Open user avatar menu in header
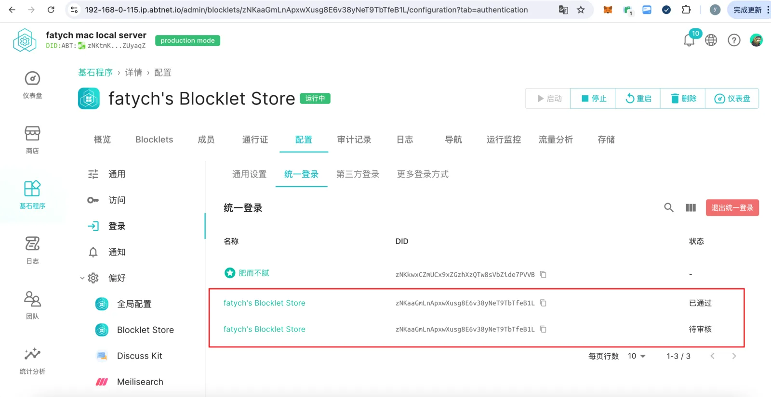The width and height of the screenshot is (771, 397). 756,40
